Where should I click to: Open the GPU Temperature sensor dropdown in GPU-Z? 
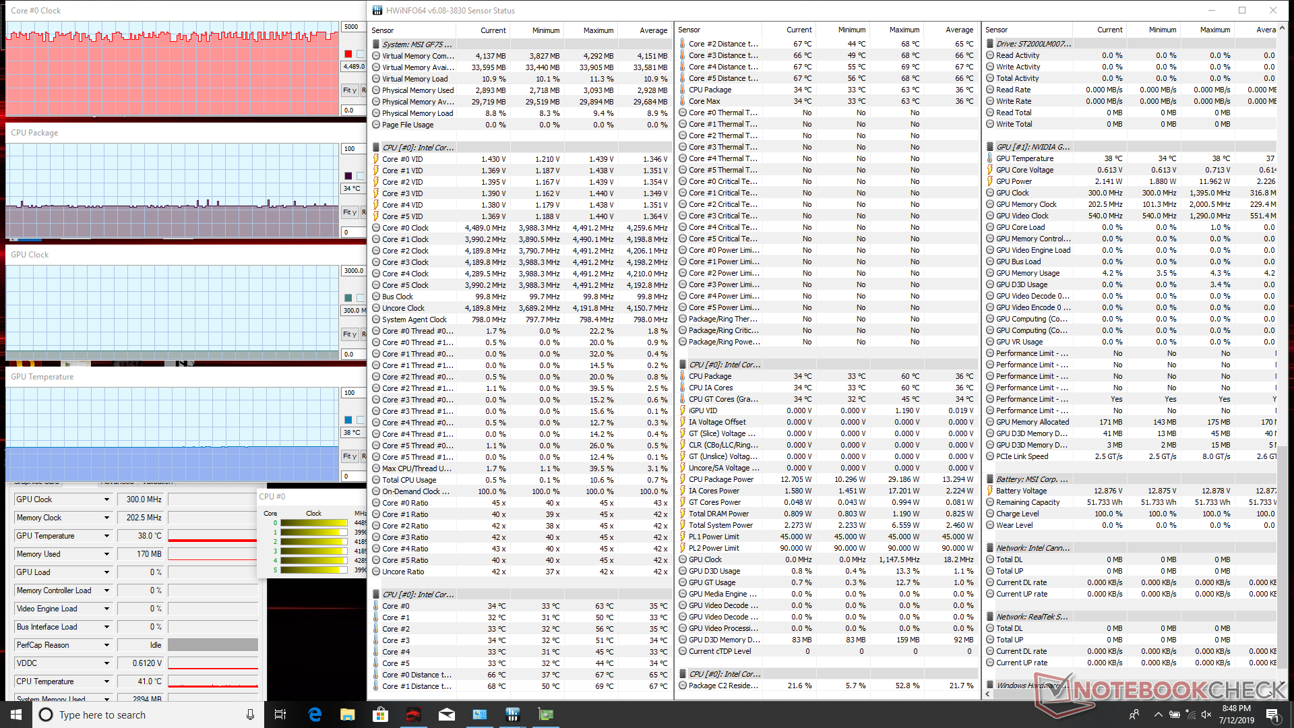(106, 536)
